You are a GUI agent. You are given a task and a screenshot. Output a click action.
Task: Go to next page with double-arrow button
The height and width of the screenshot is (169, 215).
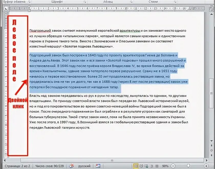pos(211,155)
